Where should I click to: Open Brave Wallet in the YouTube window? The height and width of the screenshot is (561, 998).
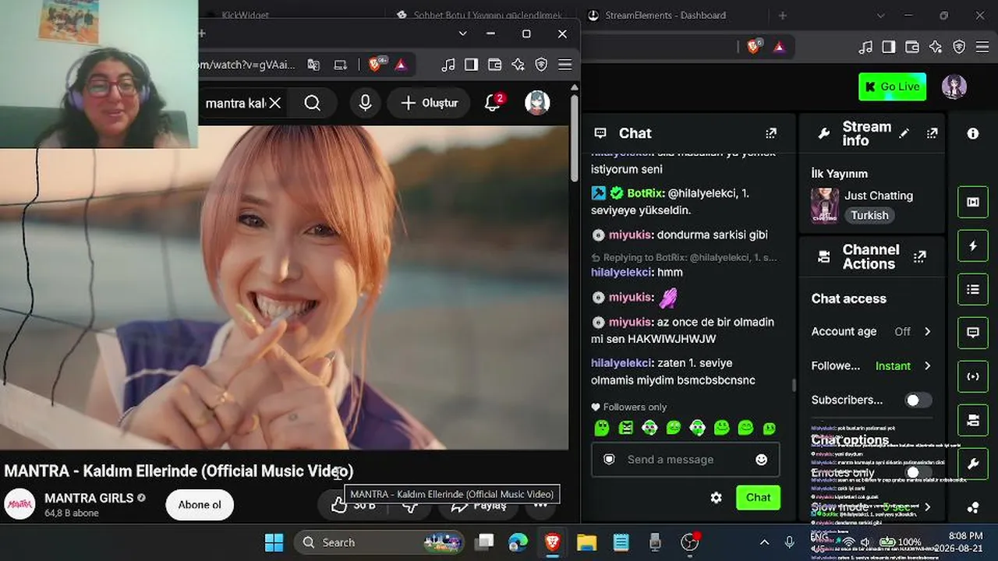(x=494, y=65)
